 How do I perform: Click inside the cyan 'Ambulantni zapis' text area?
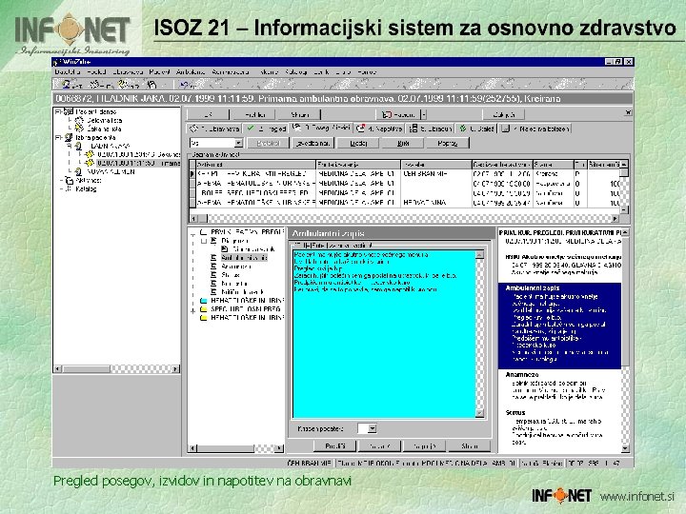click(384, 334)
